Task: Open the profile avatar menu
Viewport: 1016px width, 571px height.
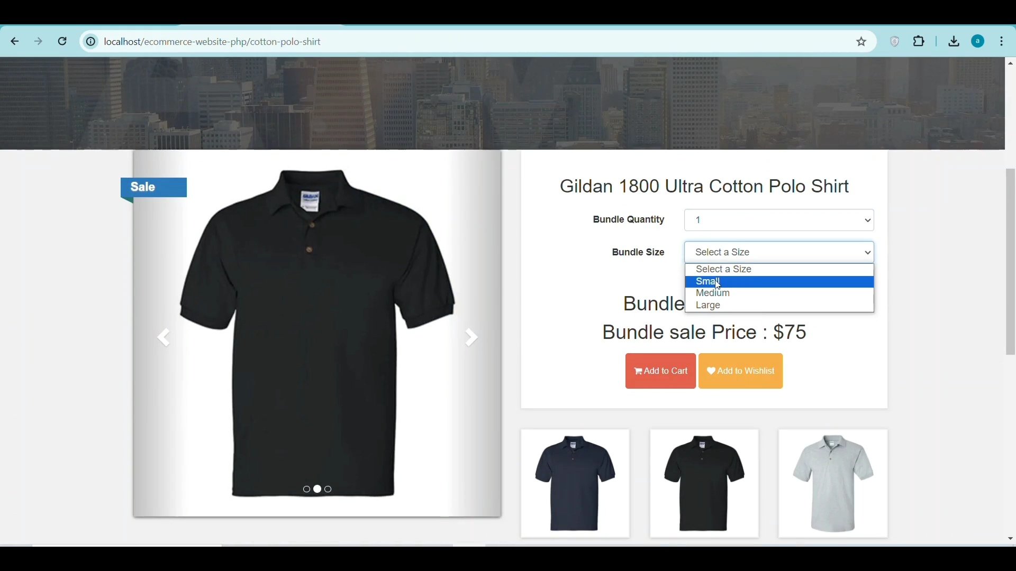Action: 978,41
